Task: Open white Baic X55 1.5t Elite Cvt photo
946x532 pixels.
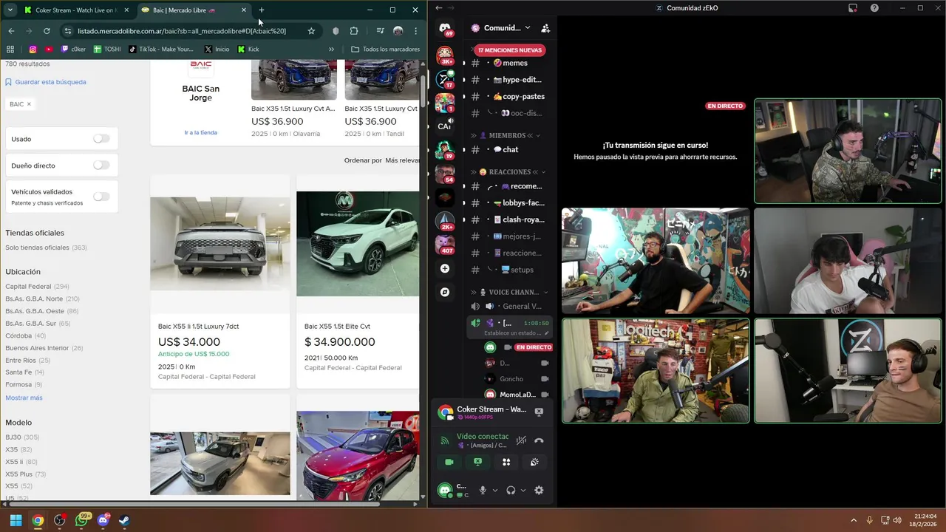Action: coord(358,244)
